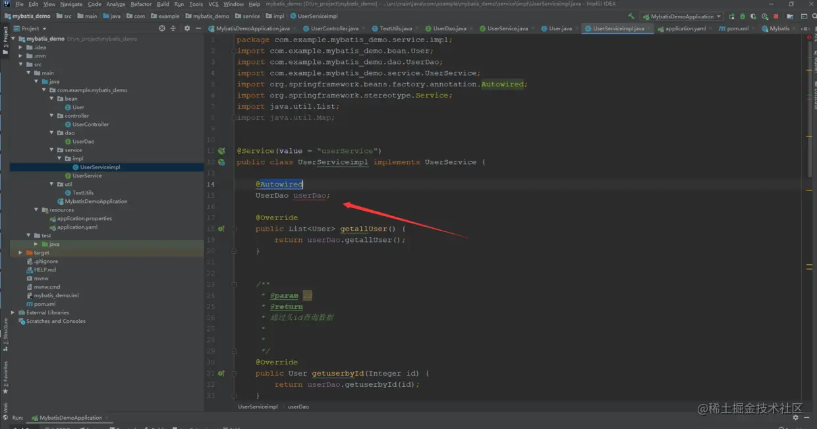Open the Favorites side tool window button
Viewport: 817px width, 429px height.
point(5,377)
